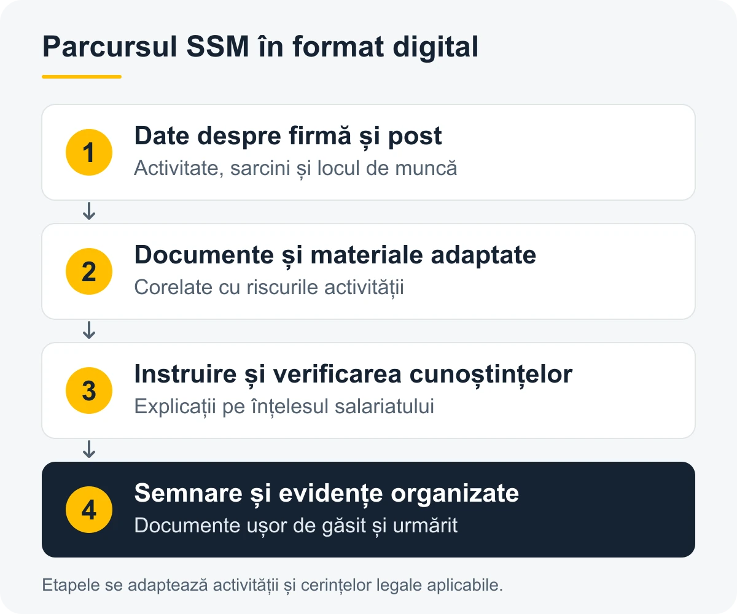Click the yellow circle numbered 1
Screen dimensions: 737x614
coord(89,152)
